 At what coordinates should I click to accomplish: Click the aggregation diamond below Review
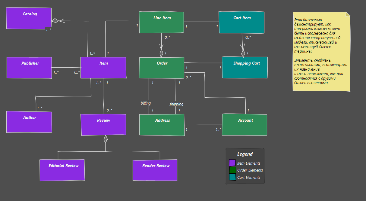[106, 139]
